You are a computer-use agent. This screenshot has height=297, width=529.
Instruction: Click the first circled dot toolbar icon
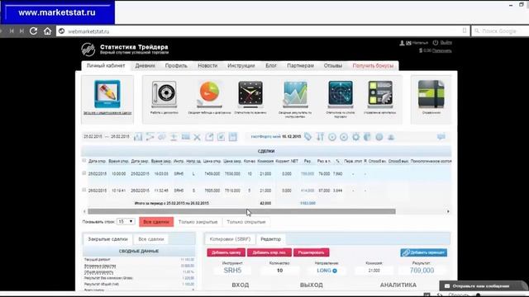click(x=332, y=137)
